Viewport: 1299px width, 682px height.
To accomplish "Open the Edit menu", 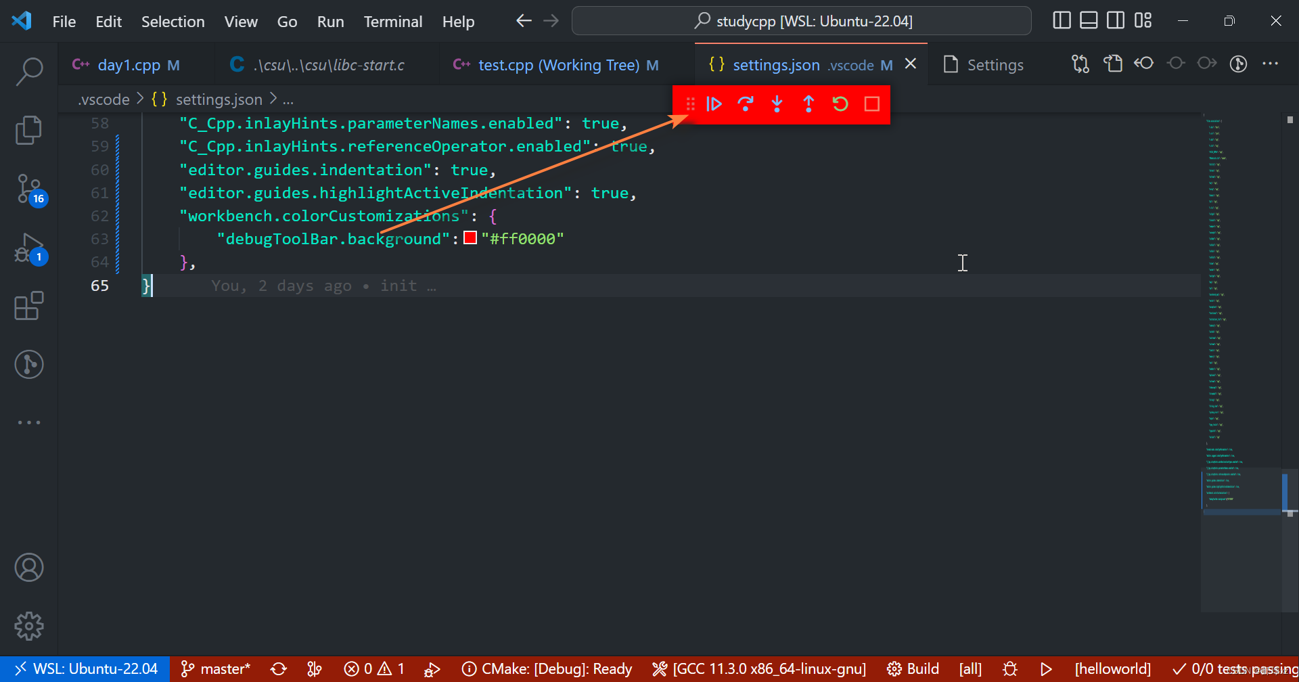I will [108, 22].
